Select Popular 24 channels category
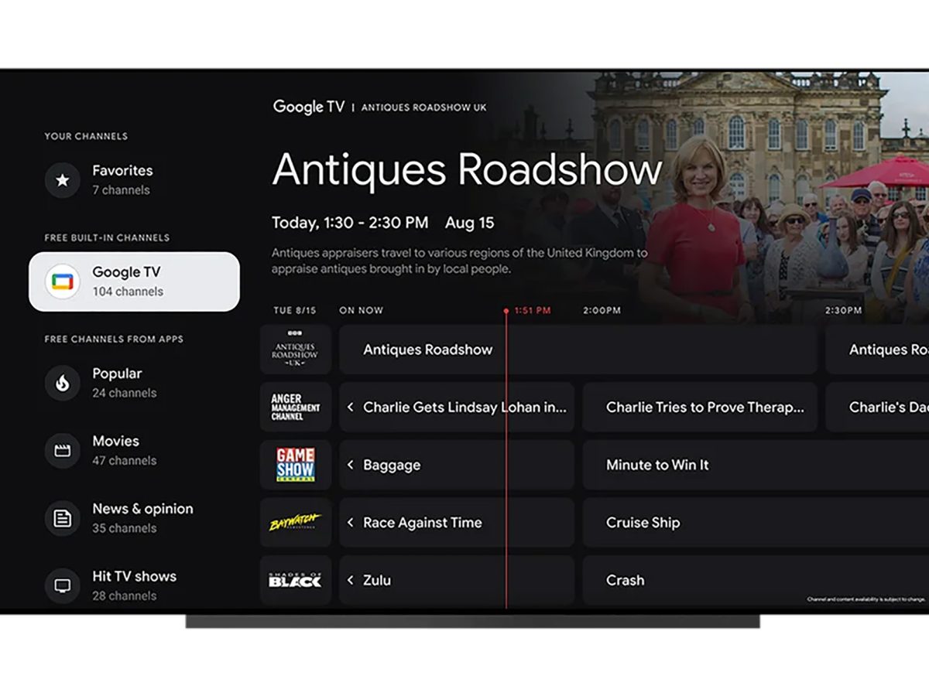The image size is (929, 696). [x=134, y=383]
